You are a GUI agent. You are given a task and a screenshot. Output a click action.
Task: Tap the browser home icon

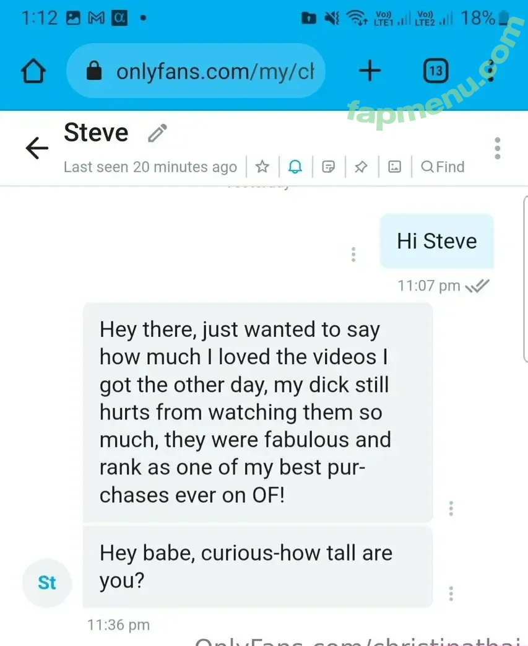coord(33,71)
